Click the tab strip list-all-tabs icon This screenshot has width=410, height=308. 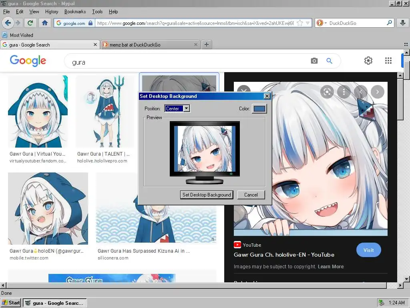(406, 45)
